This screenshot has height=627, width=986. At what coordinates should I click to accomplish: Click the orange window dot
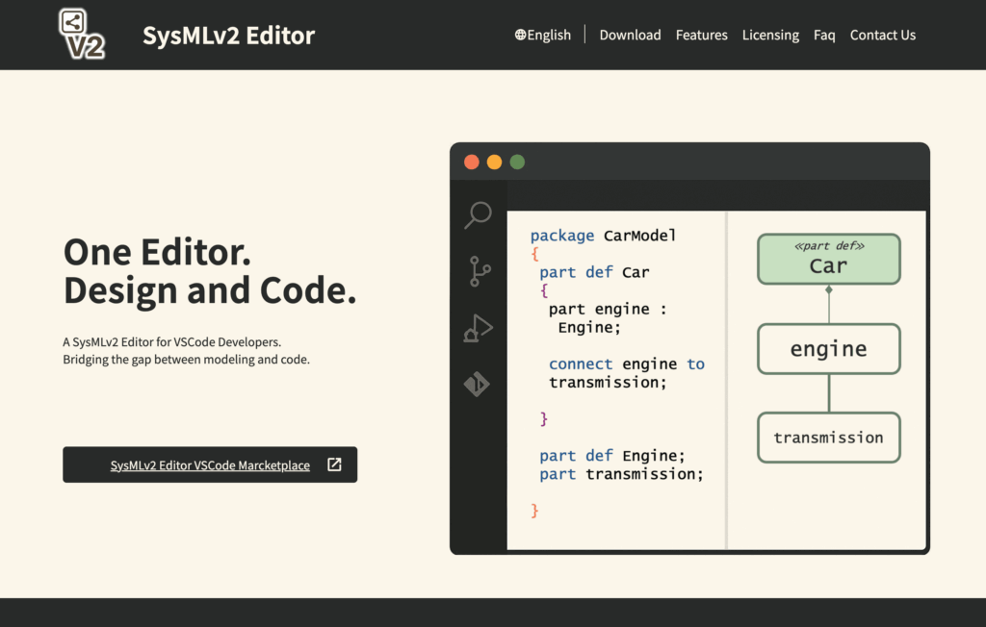(x=494, y=163)
